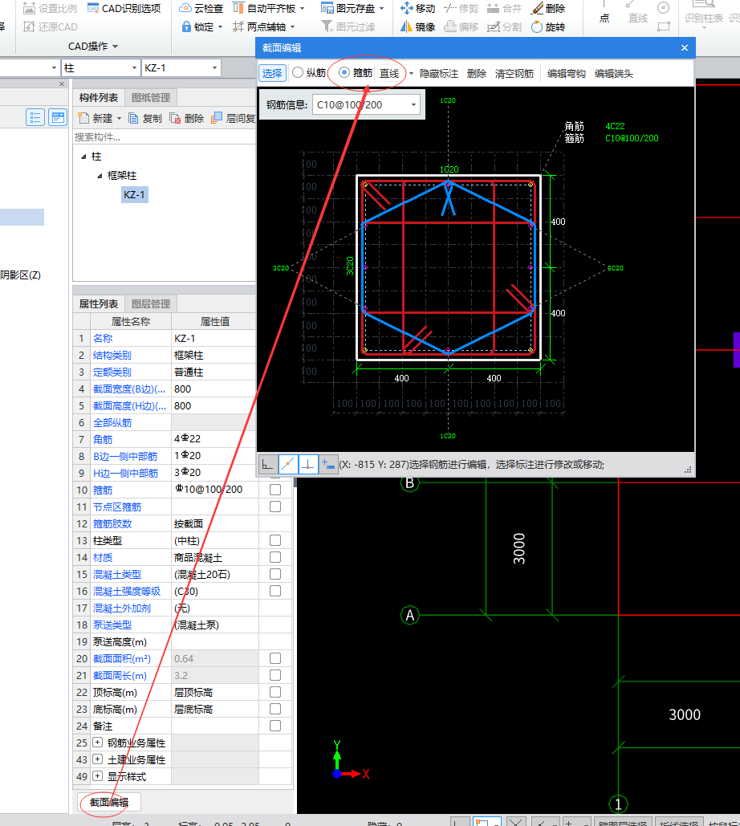Click the 角筋 value 4C22 cell

(x=213, y=439)
